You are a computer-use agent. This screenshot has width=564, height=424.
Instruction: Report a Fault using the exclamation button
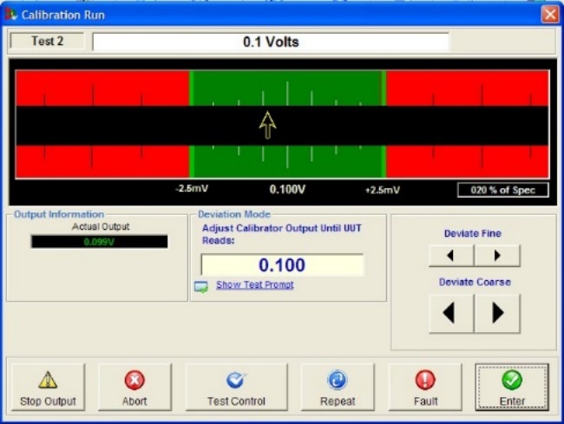click(425, 388)
